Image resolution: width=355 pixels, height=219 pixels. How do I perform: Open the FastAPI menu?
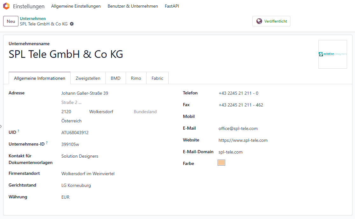[x=172, y=6]
